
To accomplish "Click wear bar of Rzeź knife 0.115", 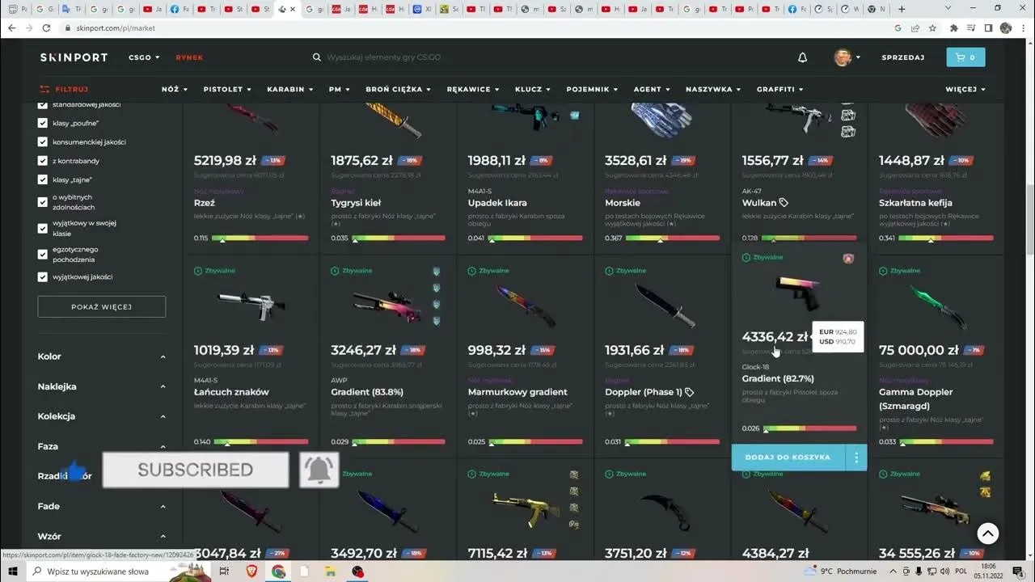I will 260,238.
